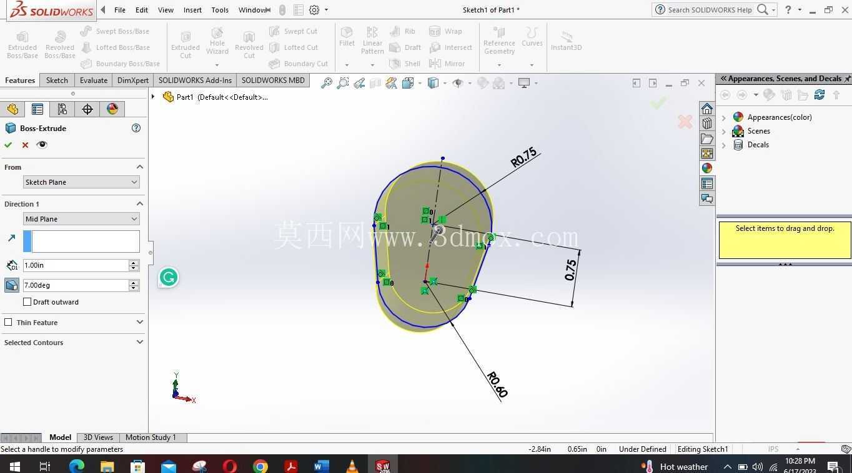This screenshot has width=852, height=473.
Task: Click the depth field spinner arrows
Action: 134,265
